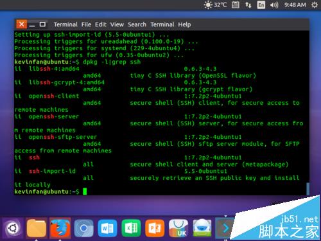Open the PowerPoint presentation app in dock

tap(155, 228)
